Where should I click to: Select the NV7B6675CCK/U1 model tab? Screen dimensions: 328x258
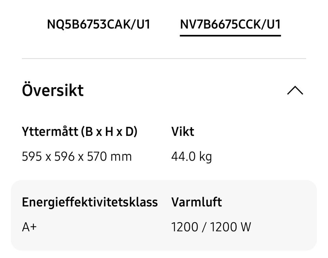coord(230,25)
